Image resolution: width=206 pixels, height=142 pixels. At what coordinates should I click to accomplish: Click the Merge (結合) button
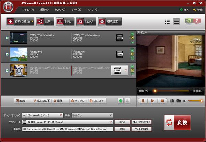click(x=23, y=101)
